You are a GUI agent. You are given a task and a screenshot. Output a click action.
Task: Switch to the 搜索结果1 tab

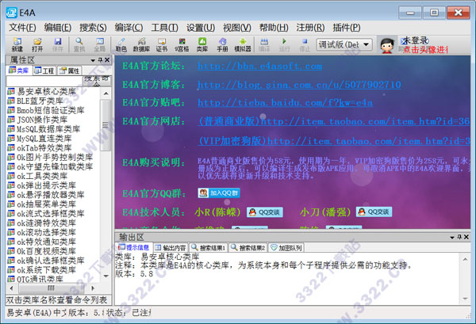pyautogui.click(x=209, y=248)
